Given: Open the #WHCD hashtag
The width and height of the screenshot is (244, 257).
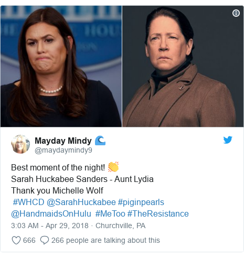Looking at the screenshot, I should tap(28, 202).
